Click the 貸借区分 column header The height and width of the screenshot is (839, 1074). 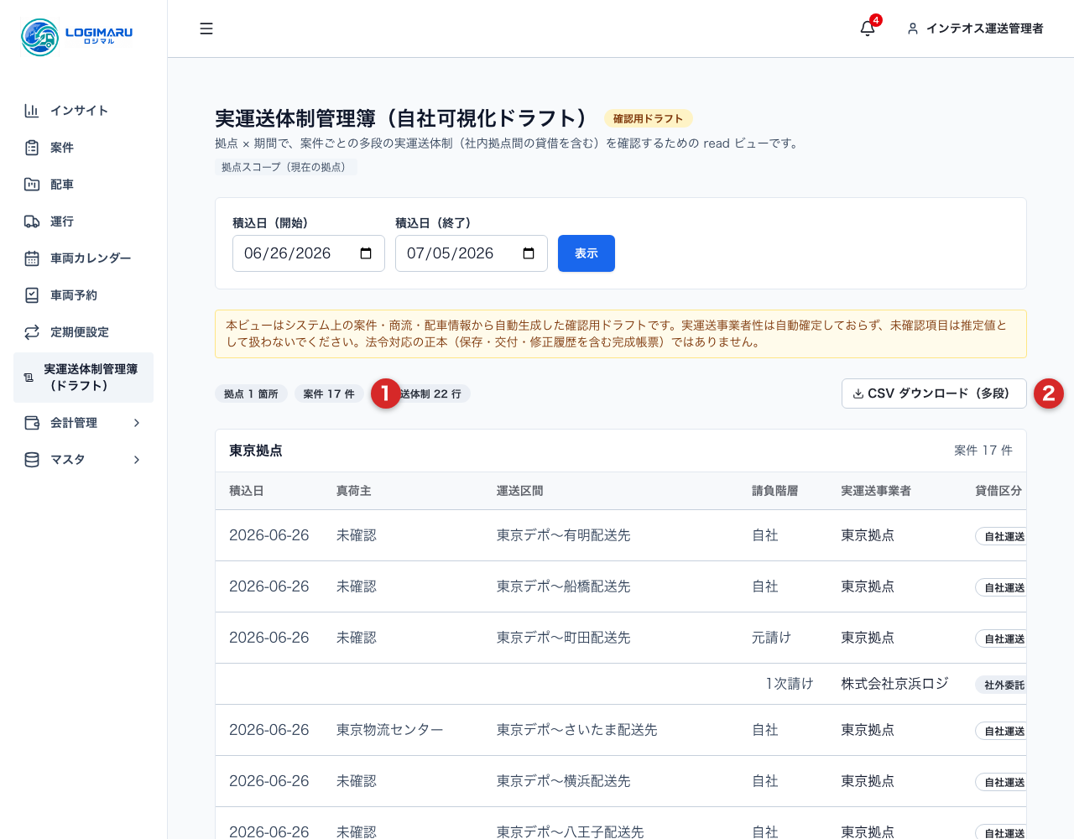click(998, 491)
